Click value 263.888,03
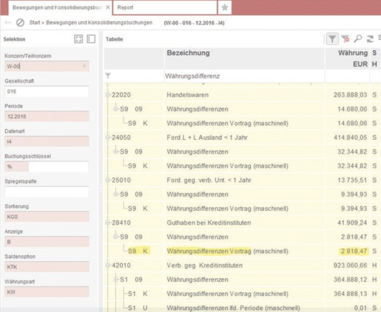 [350, 95]
